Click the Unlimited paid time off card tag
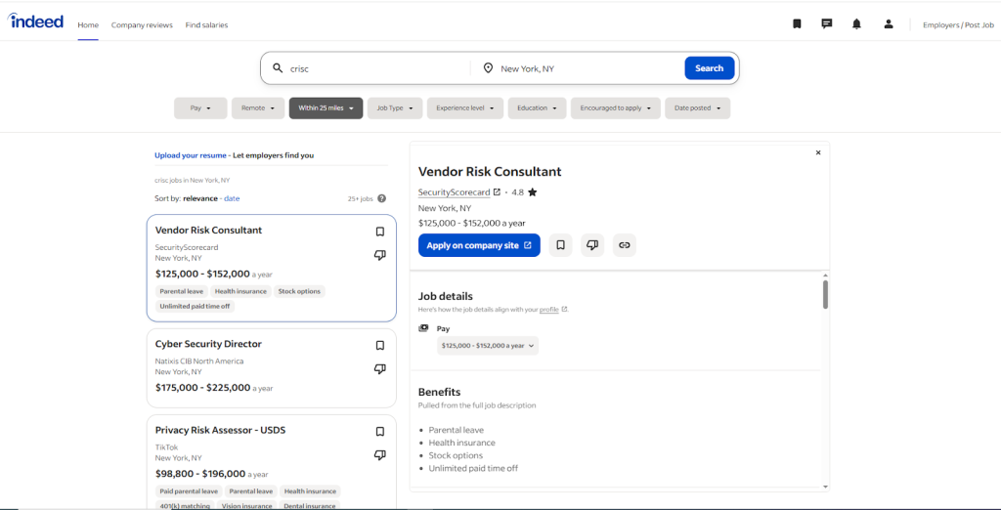Screen dimensions: 1001x510 [195, 306]
